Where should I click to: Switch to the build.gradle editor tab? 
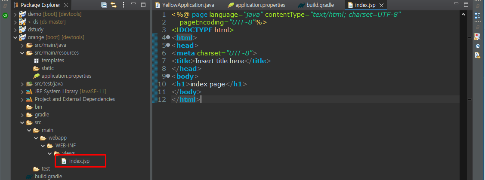tap(316, 5)
